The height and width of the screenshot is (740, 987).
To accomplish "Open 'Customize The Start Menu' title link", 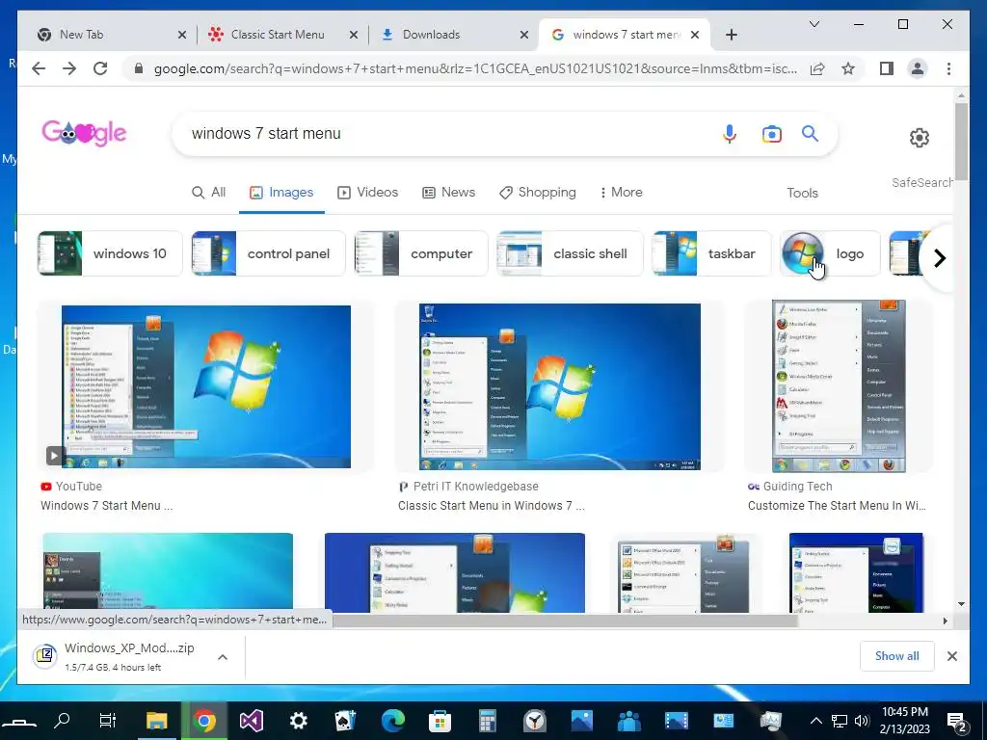I will 837,505.
